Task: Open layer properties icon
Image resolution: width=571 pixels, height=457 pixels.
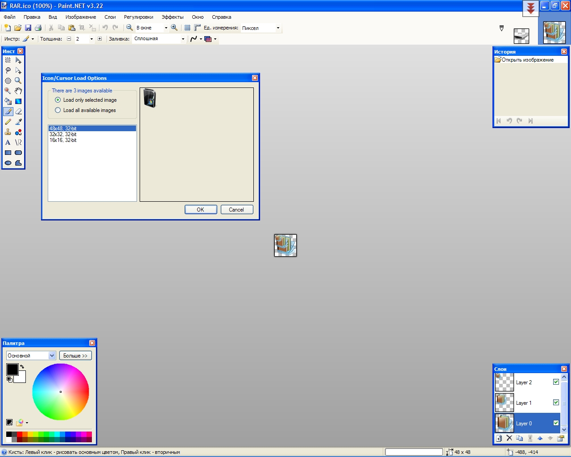Action: click(561, 438)
